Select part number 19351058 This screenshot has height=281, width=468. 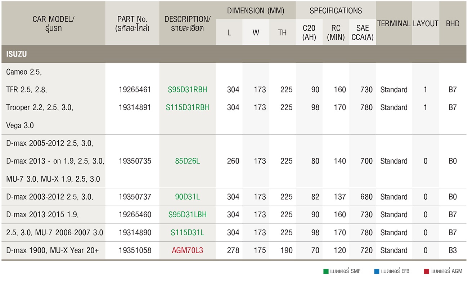135,250
